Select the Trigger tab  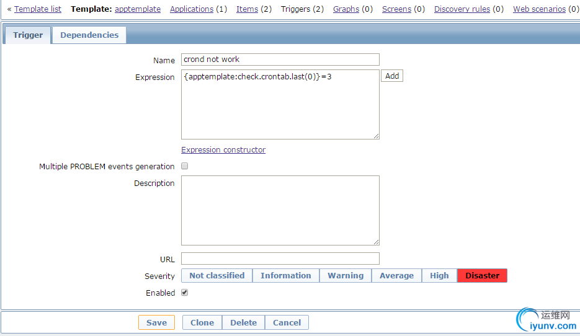click(28, 35)
